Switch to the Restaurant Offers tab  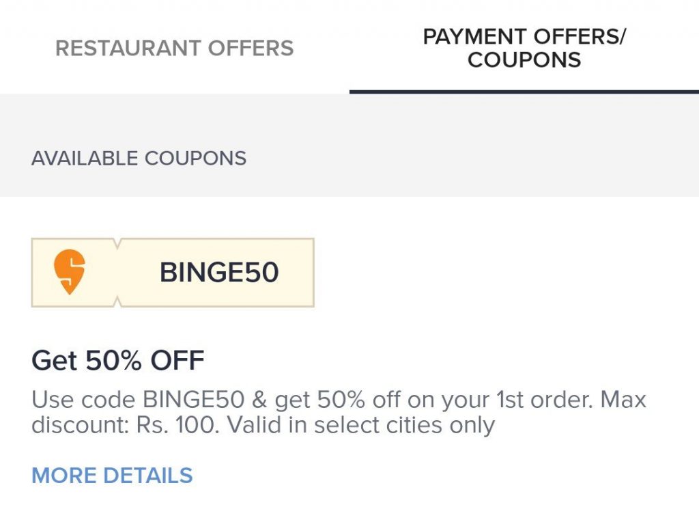click(x=174, y=49)
